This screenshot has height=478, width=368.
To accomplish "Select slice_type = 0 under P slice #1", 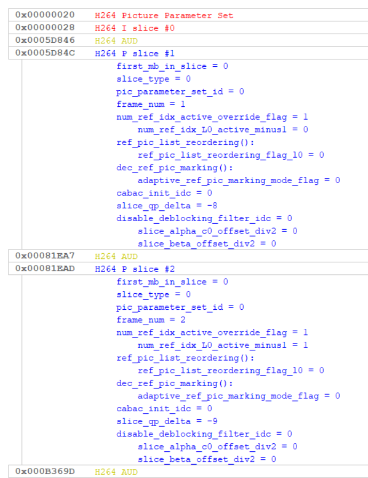I will (x=154, y=79).
